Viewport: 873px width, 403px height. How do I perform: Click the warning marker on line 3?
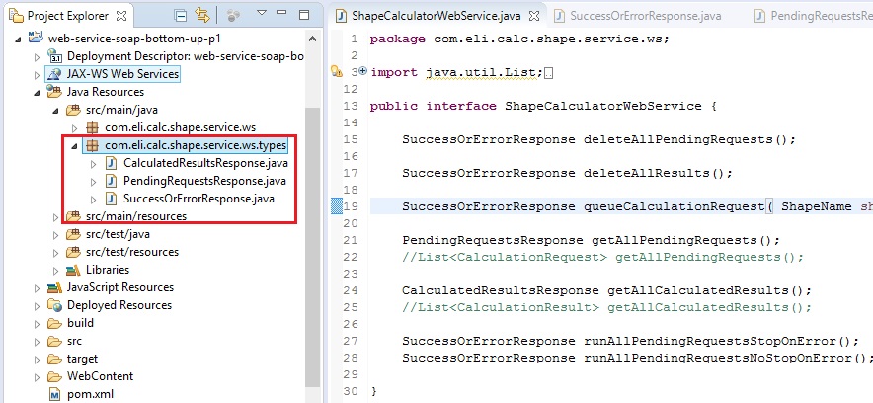point(337,71)
